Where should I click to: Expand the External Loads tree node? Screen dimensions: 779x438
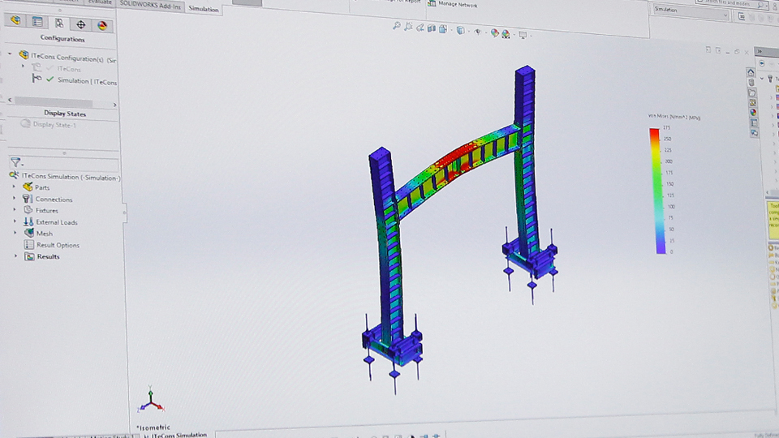point(14,221)
